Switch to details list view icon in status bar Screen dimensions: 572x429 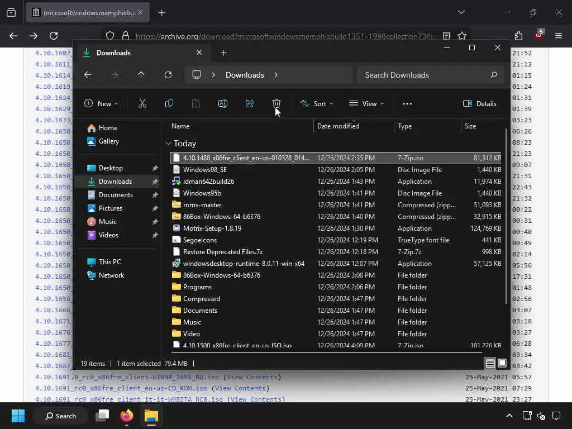490,363
